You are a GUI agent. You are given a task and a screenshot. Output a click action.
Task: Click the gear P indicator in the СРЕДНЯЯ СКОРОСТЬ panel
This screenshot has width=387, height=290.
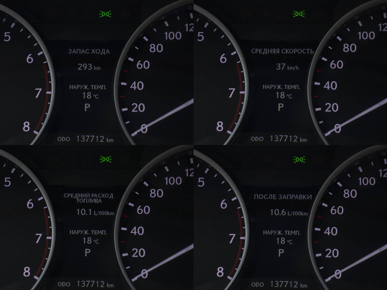tap(281, 107)
